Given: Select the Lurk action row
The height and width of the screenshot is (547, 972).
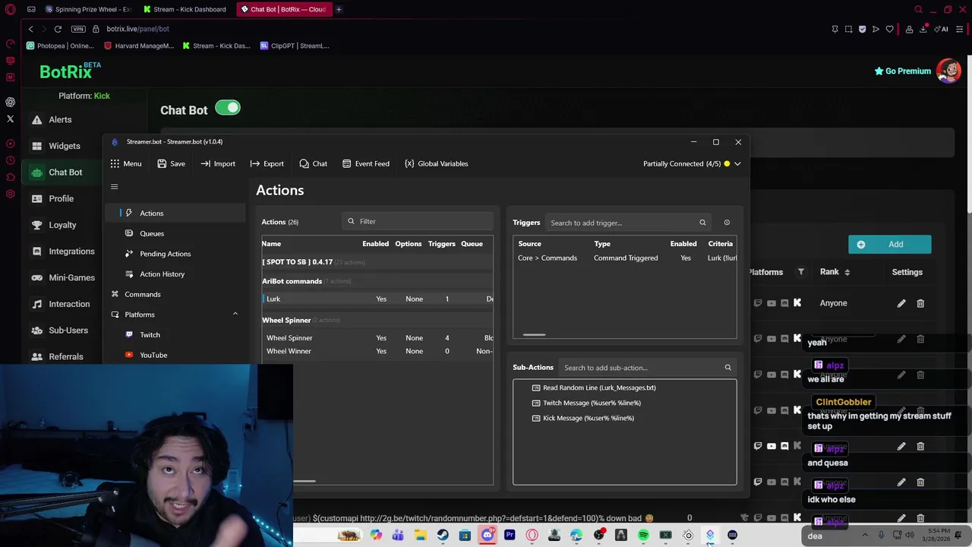Looking at the screenshot, I should click(377, 299).
